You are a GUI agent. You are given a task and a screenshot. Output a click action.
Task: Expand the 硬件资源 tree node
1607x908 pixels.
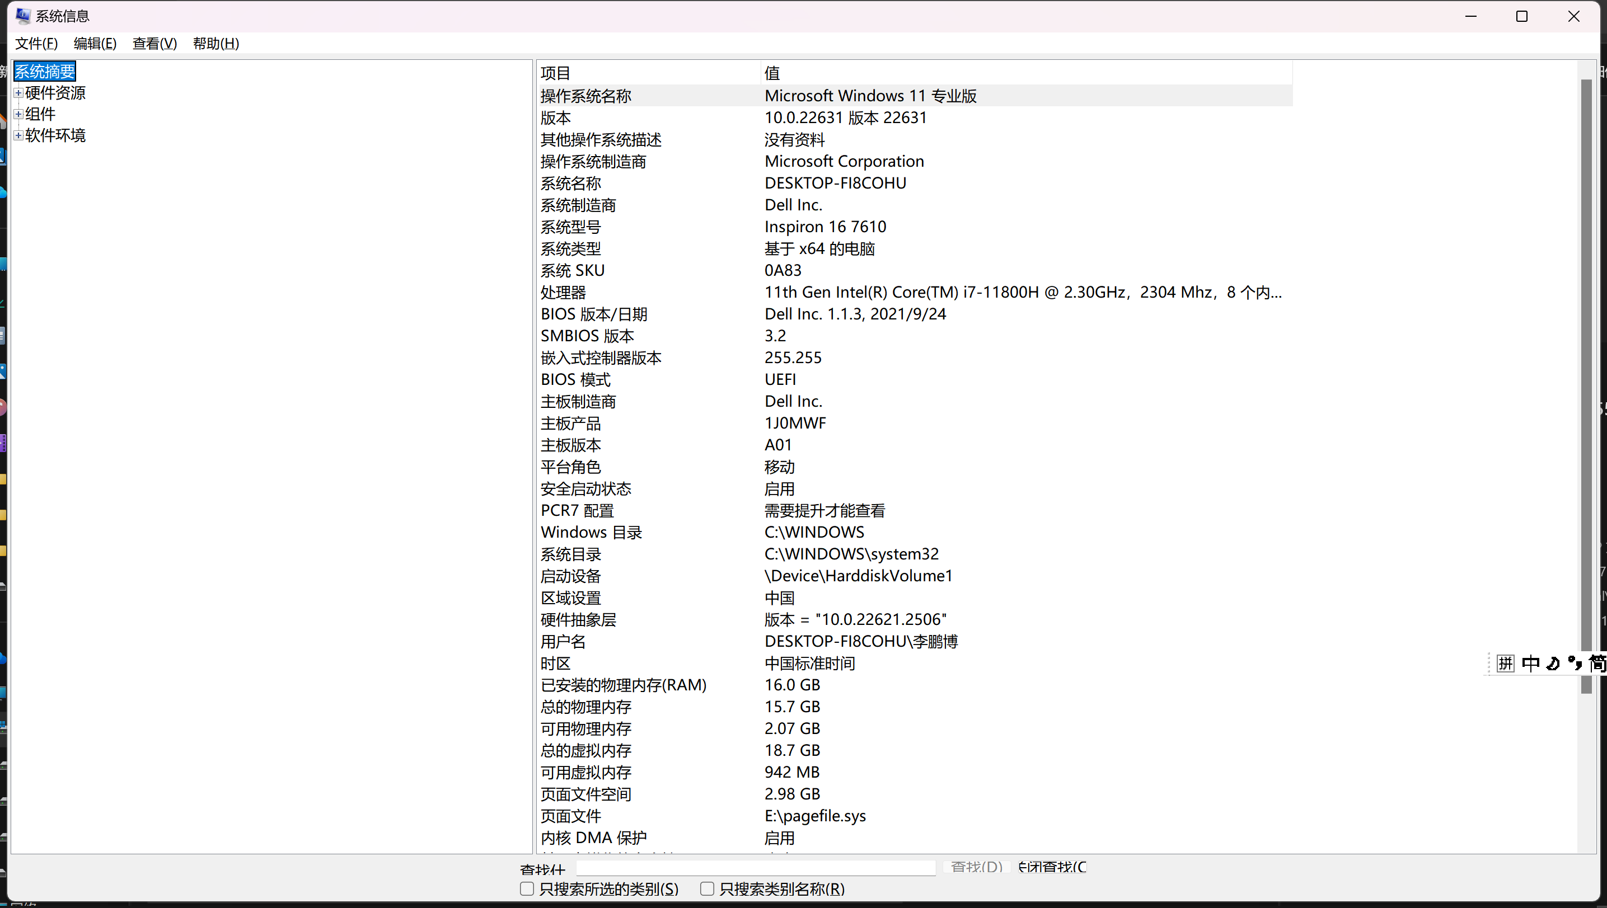tap(18, 92)
